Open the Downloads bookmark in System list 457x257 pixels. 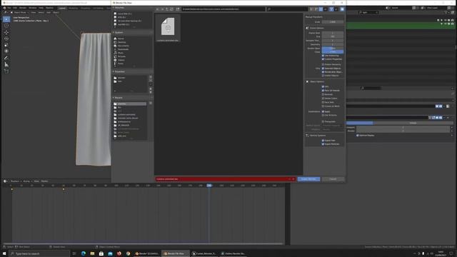[123, 49]
